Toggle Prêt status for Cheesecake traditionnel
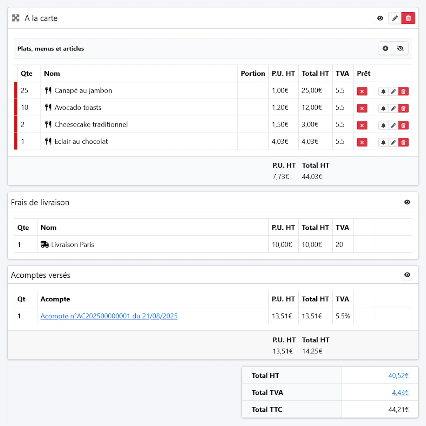The image size is (426, 426). (x=362, y=126)
